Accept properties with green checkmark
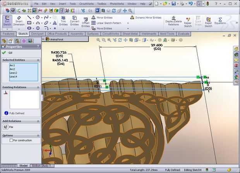The width and height of the screenshot is (240, 173). click(4, 53)
